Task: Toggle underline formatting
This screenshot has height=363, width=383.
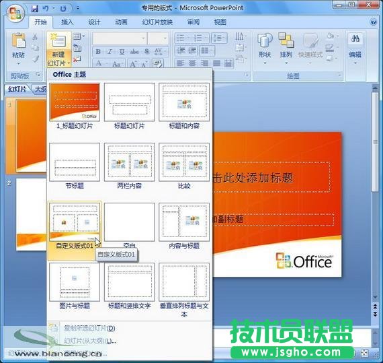Action: tap(122, 52)
